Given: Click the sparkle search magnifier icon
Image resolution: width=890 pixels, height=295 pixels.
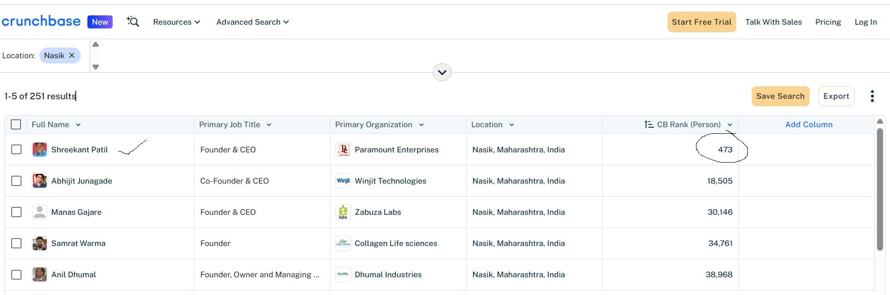Looking at the screenshot, I should click(133, 21).
